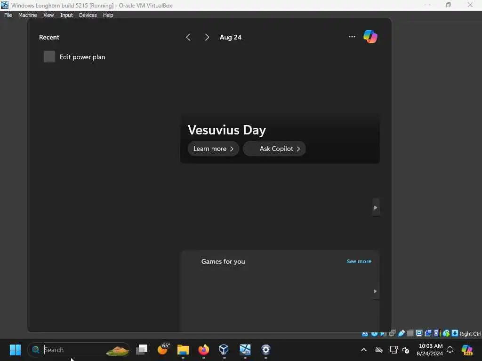
Task: Open network status tray icon
Action: (x=394, y=350)
